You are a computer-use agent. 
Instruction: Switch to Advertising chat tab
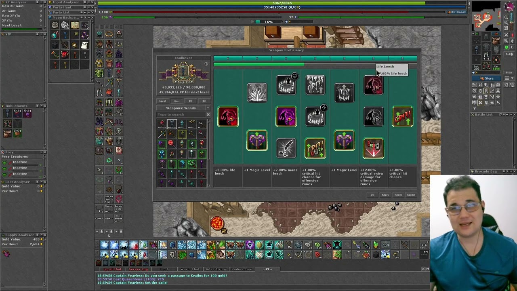click(x=216, y=269)
